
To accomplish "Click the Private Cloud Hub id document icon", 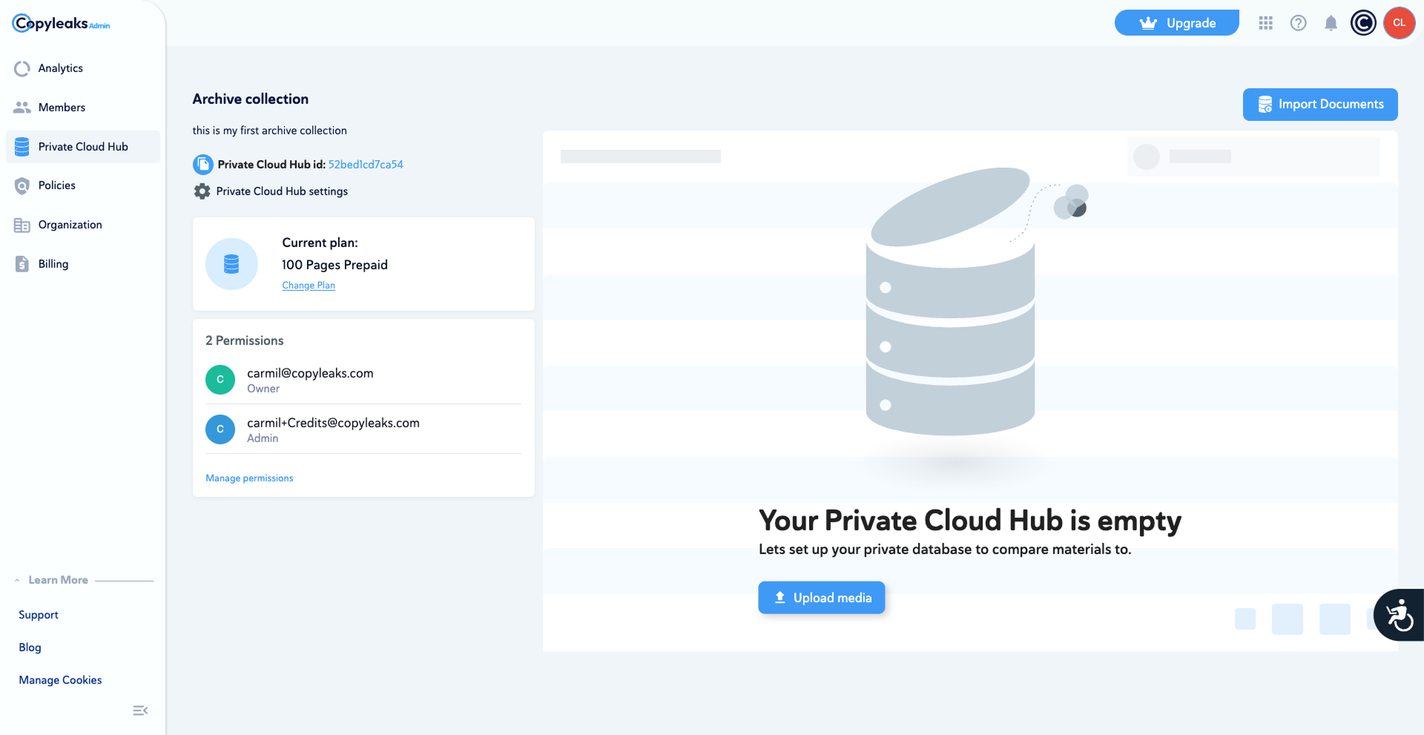I will coord(202,165).
